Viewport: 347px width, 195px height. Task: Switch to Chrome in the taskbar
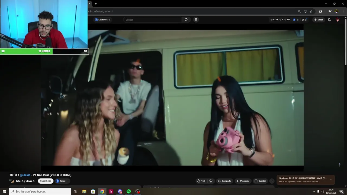(x=102, y=191)
